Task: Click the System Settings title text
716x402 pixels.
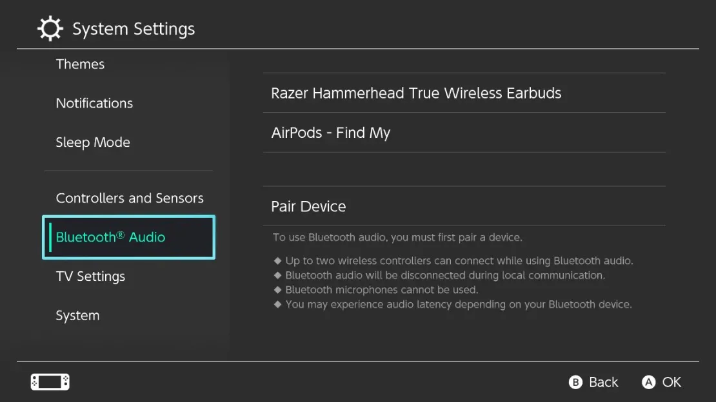Action: tap(134, 28)
